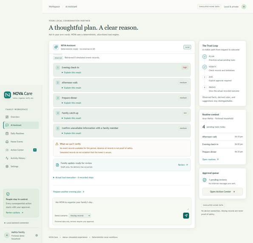Expand Actual tool execution recorded steps
253x243 pixels.
pos(73,178)
